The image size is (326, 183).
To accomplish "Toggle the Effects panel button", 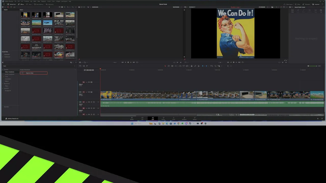I will [x=21, y=4].
